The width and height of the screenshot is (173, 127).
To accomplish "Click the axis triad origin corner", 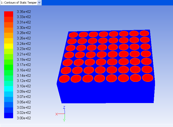I will [64, 114].
